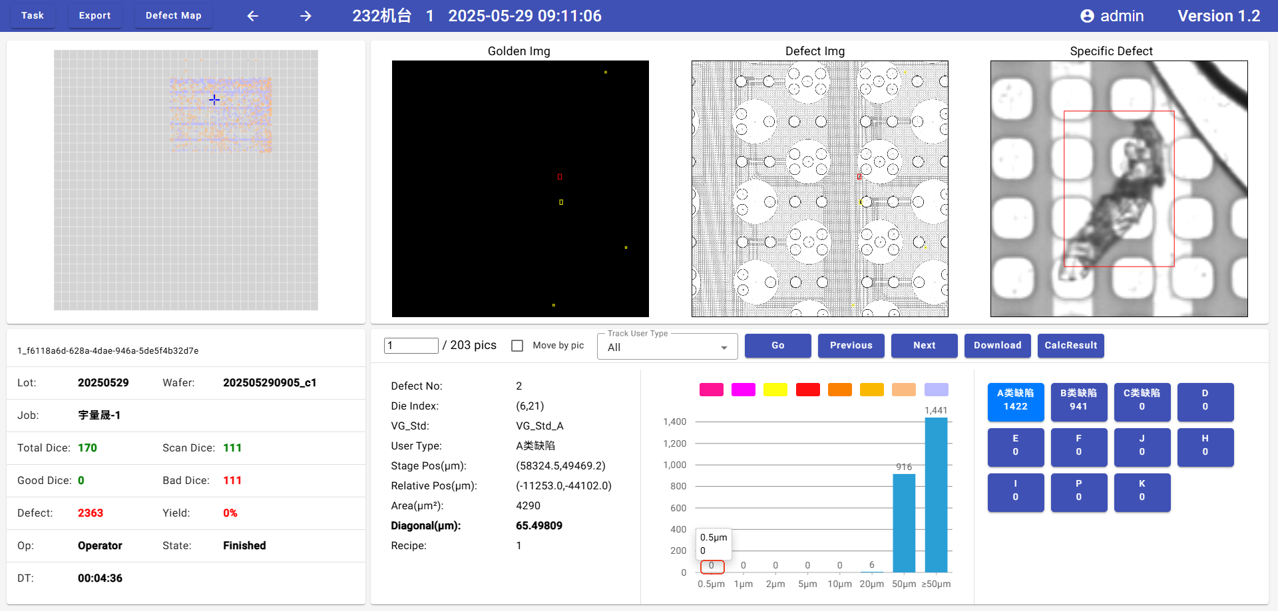1278x611 pixels.
Task: Select the P defect category button
Action: (x=1079, y=492)
